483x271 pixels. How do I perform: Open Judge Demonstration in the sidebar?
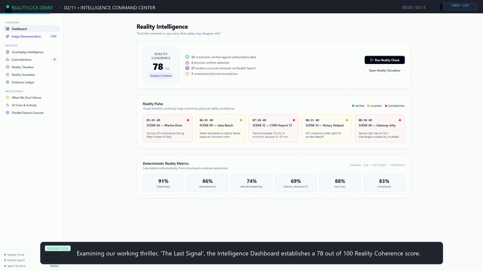[x=31, y=36]
